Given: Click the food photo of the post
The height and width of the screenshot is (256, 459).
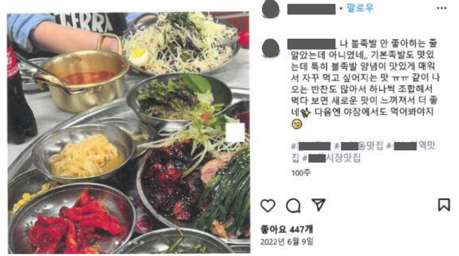Looking at the screenshot, I should [x=128, y=133].
